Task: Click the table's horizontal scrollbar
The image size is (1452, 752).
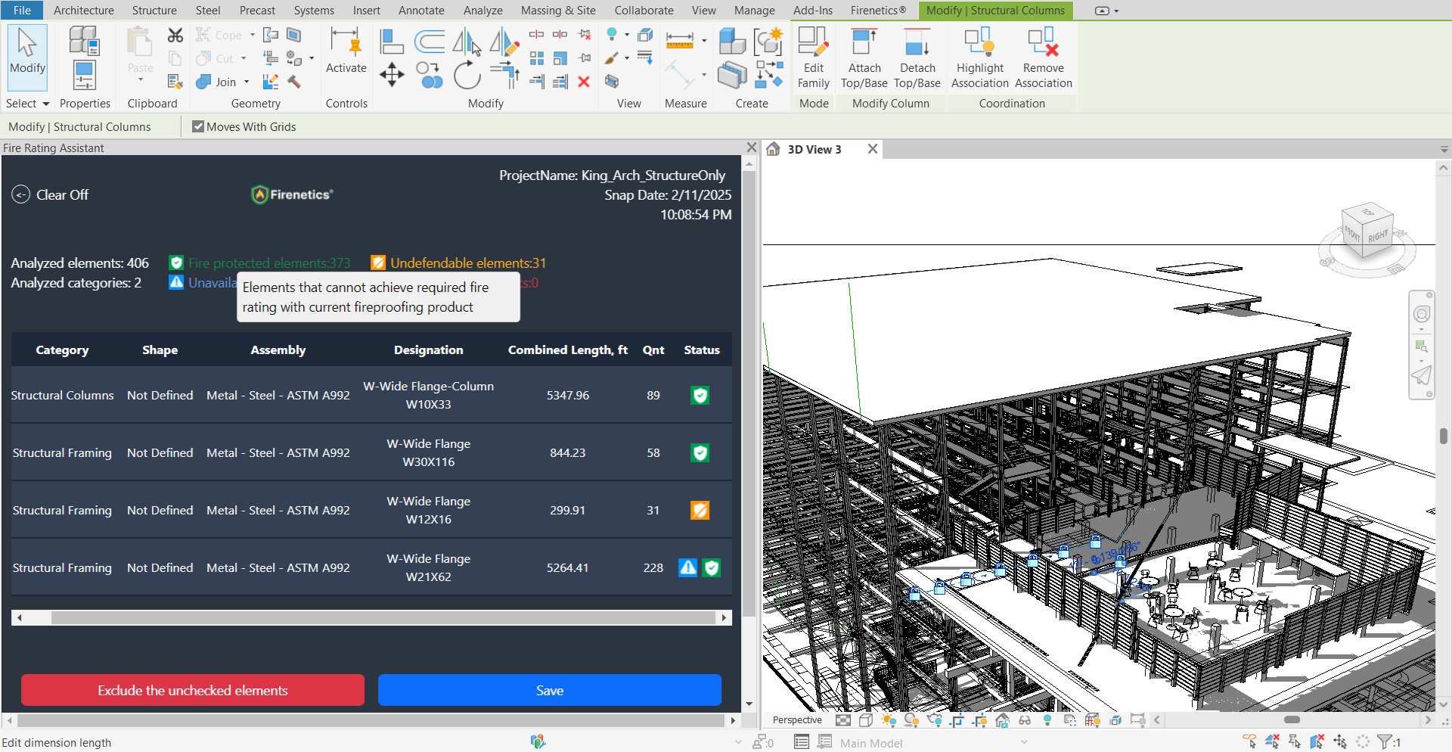Action: click(383, 618)
